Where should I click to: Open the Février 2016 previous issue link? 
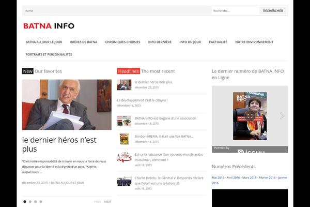[267, 178]
